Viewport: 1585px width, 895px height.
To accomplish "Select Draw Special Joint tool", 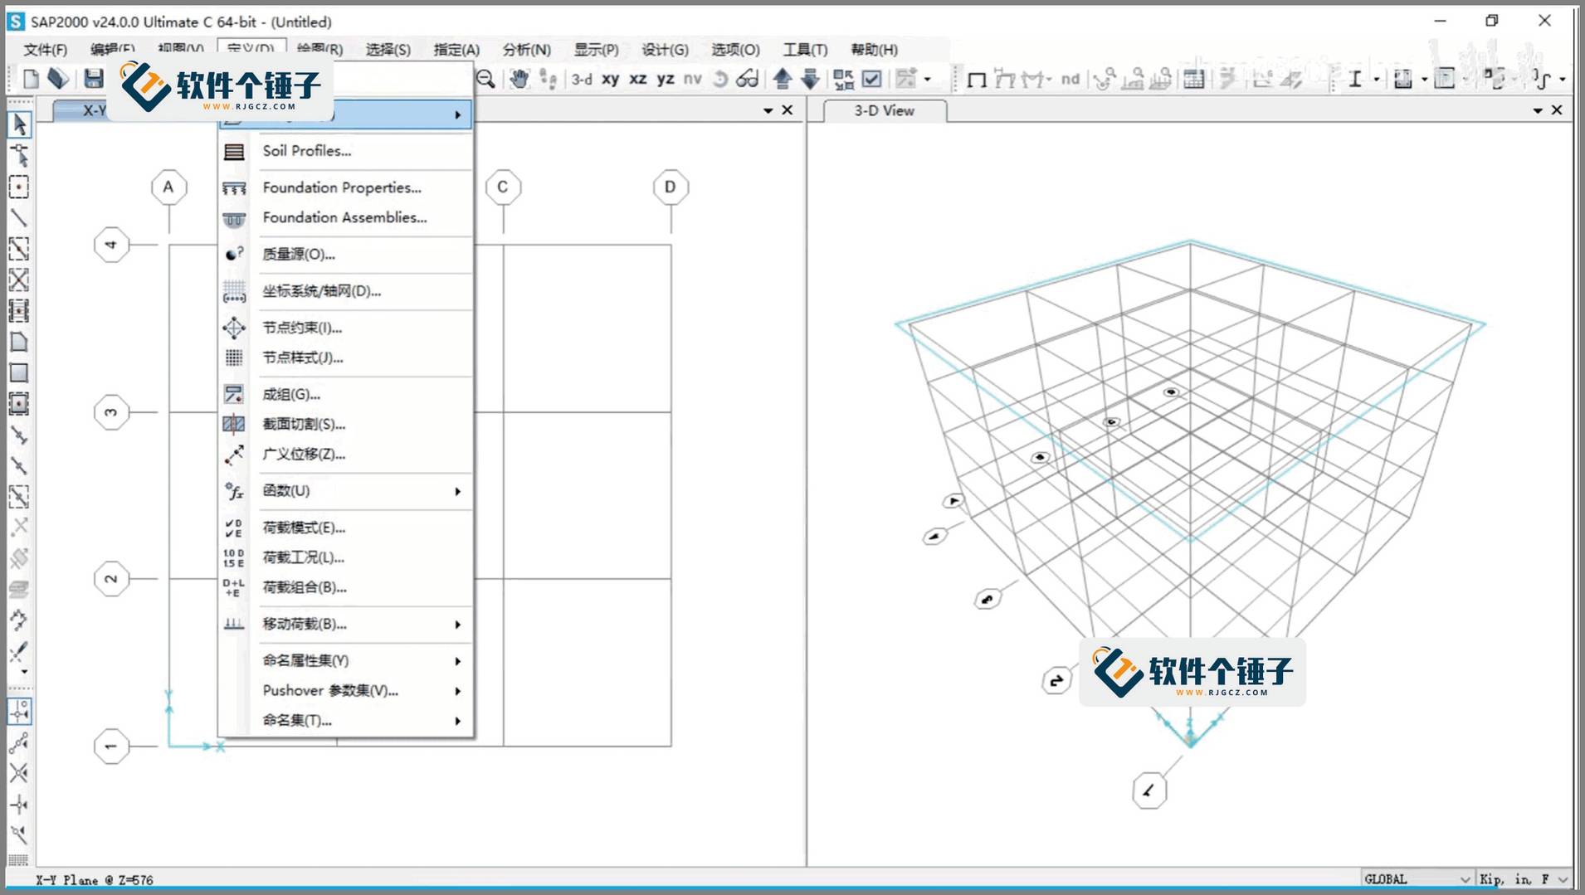I will tap(19, 187).
